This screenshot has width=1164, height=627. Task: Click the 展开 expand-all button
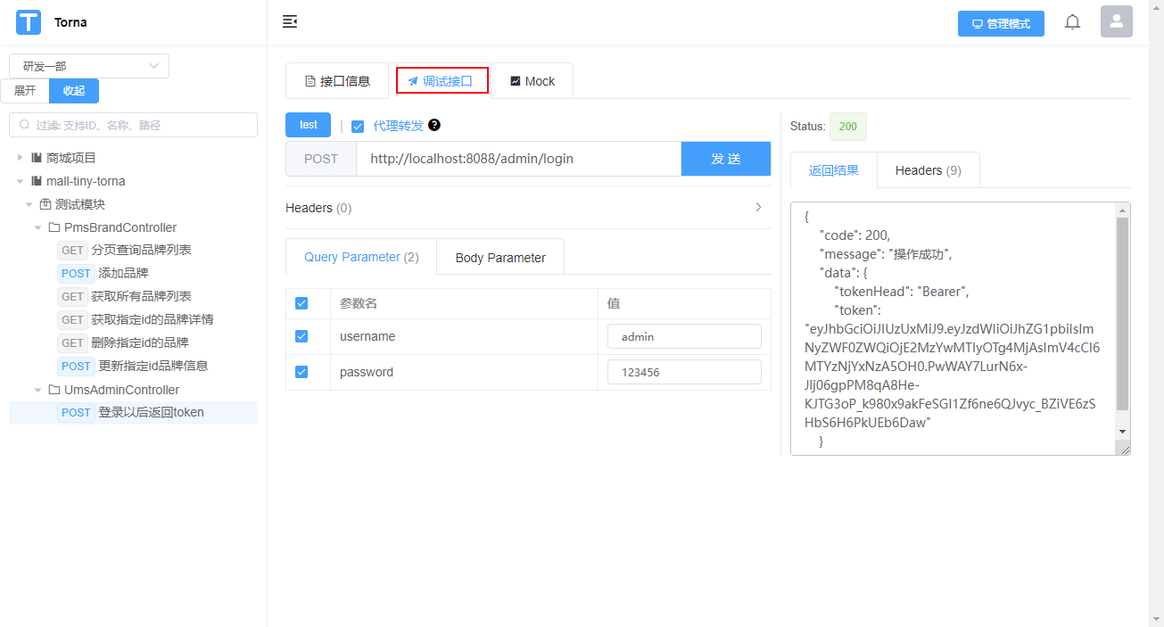click(x=25, y=91)
